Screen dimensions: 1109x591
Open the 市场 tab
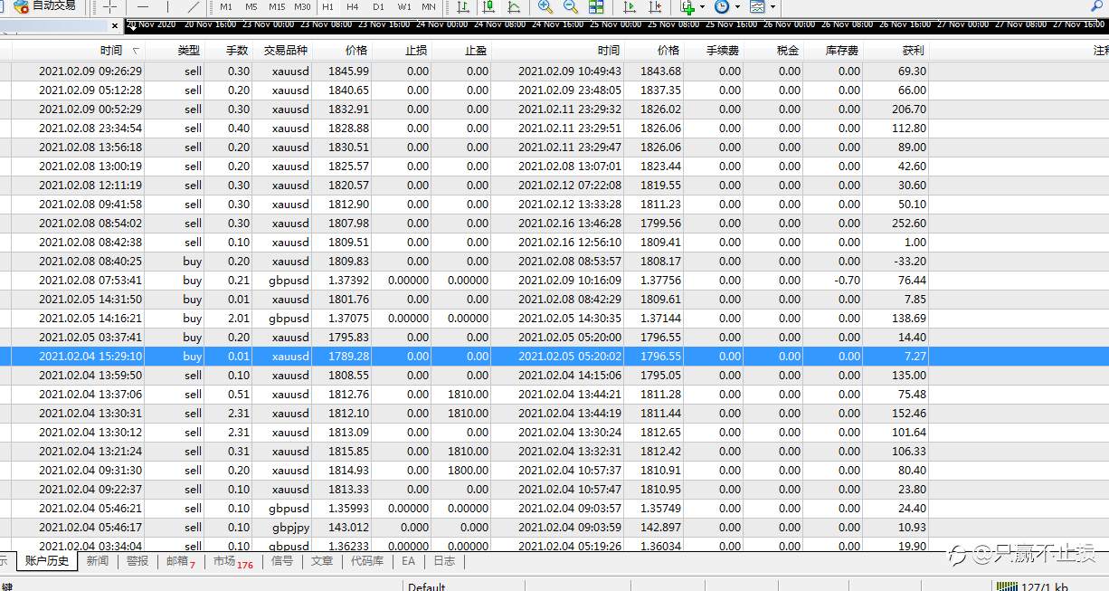[x=233, y=561]
